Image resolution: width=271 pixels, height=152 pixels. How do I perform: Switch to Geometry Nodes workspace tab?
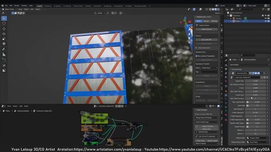[140, 6]
